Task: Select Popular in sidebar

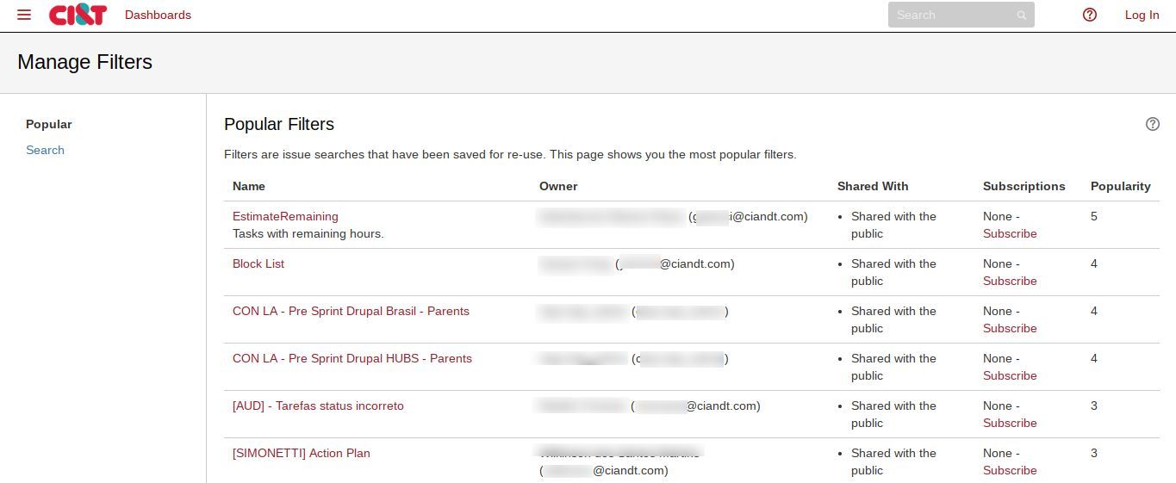Action: [x=49, y=124]
